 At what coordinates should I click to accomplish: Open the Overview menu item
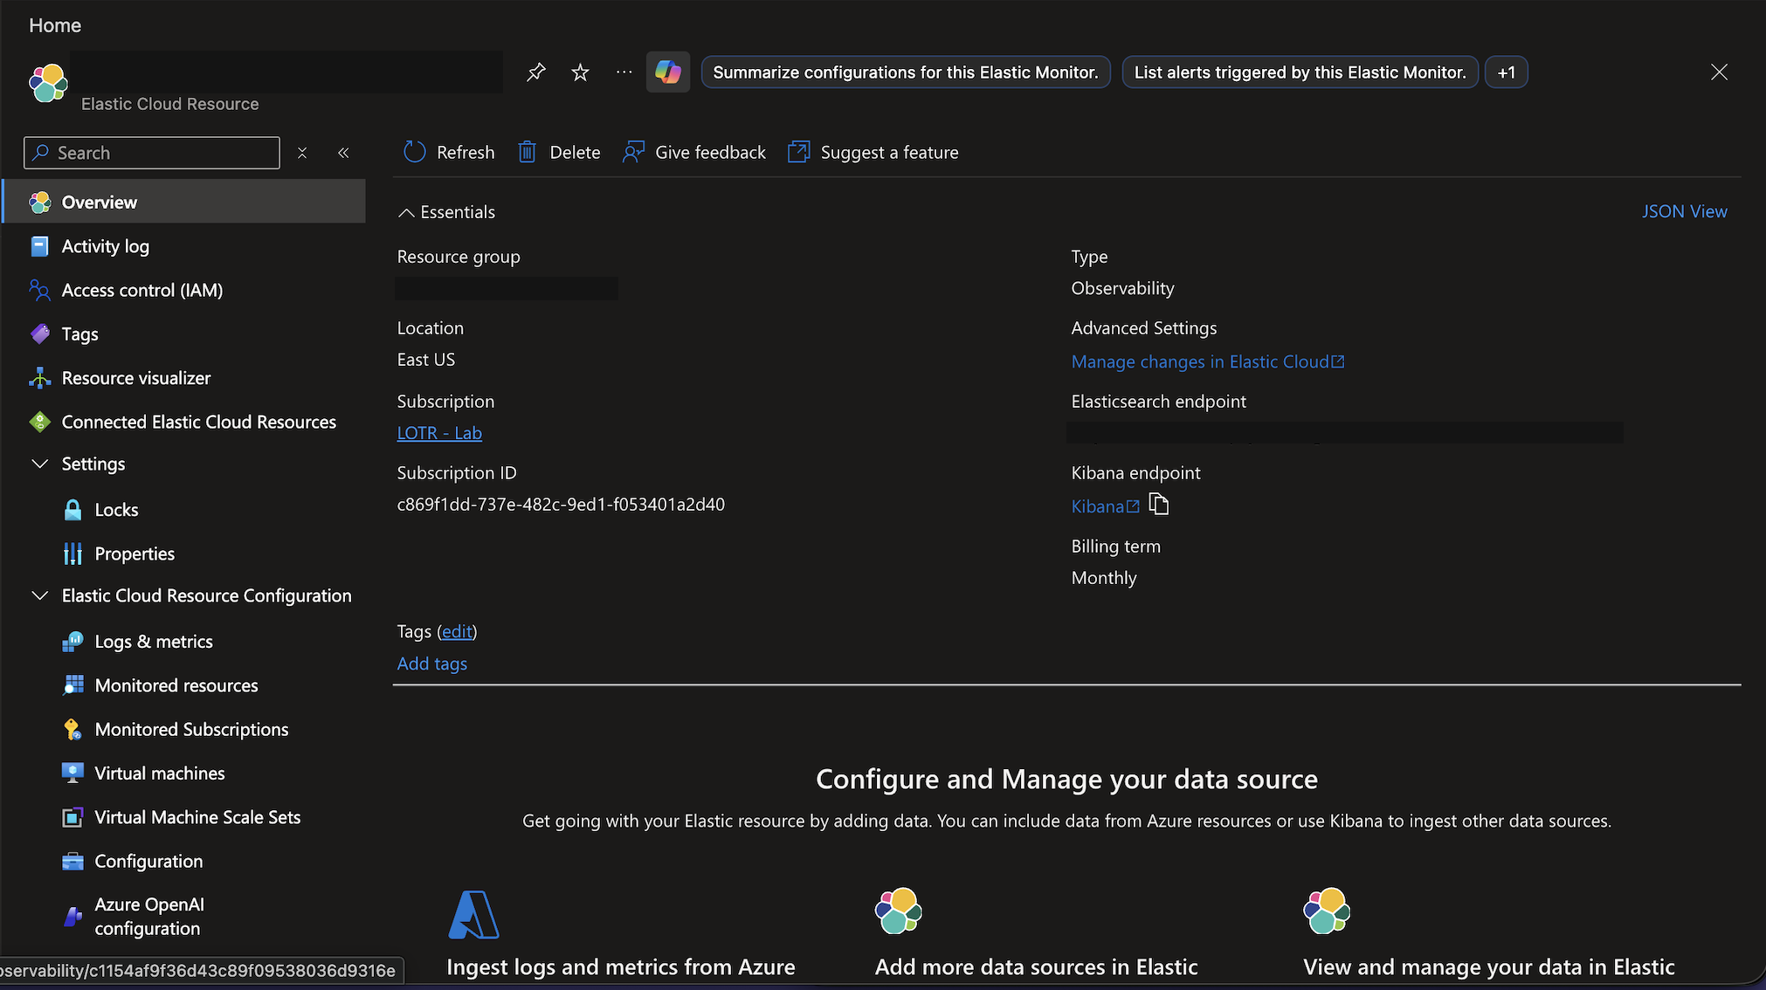click(x=184, y=202)
